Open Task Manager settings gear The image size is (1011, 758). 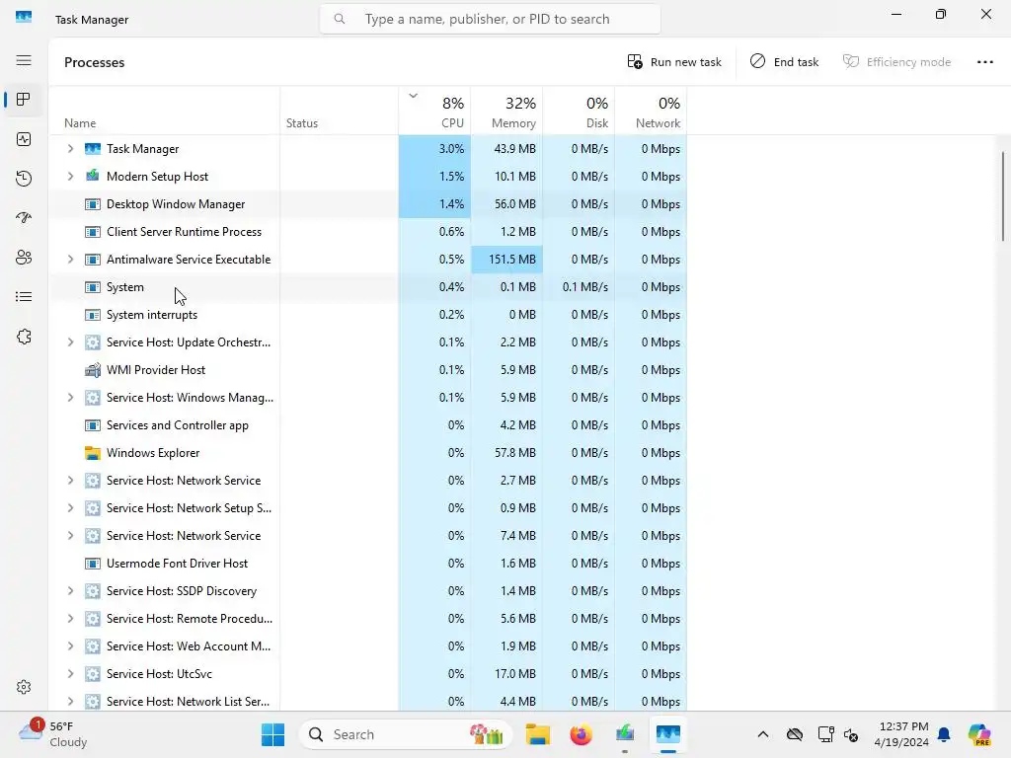(24, 687)
